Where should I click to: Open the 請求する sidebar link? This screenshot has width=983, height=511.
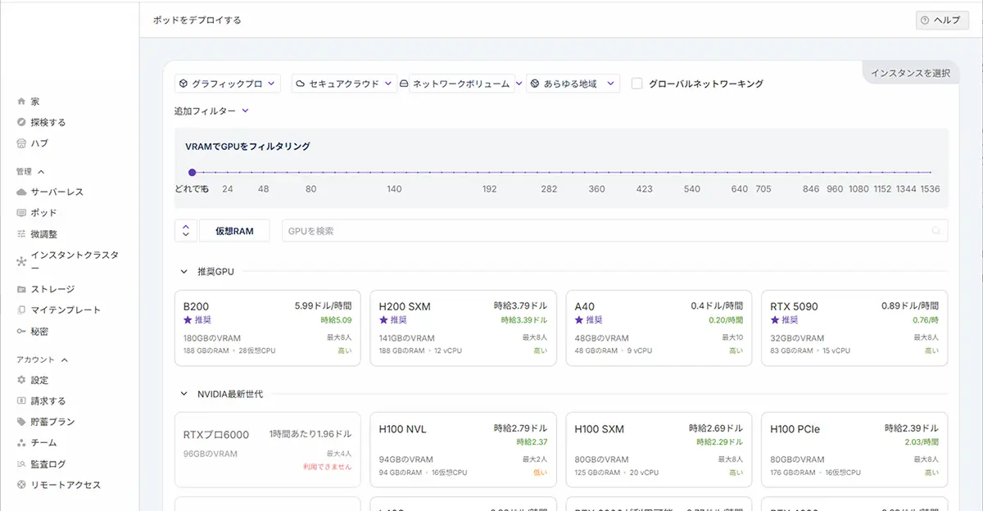[x=48, y=401]
